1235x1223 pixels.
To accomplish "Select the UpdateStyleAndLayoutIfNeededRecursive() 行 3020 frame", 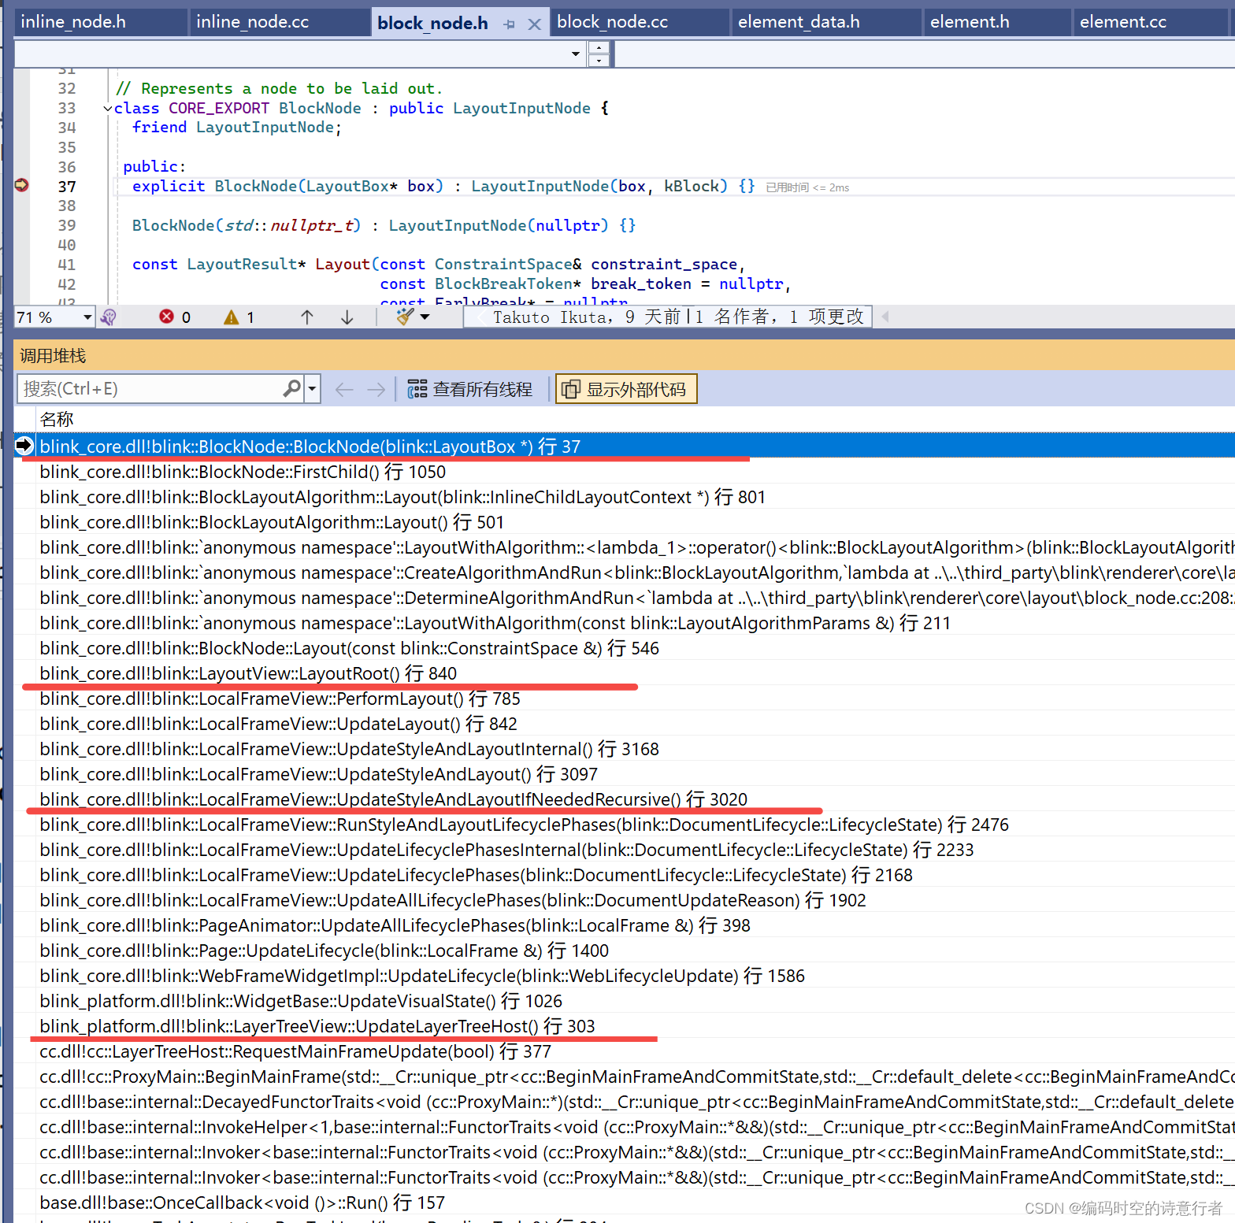I will [x=636, y=799].
